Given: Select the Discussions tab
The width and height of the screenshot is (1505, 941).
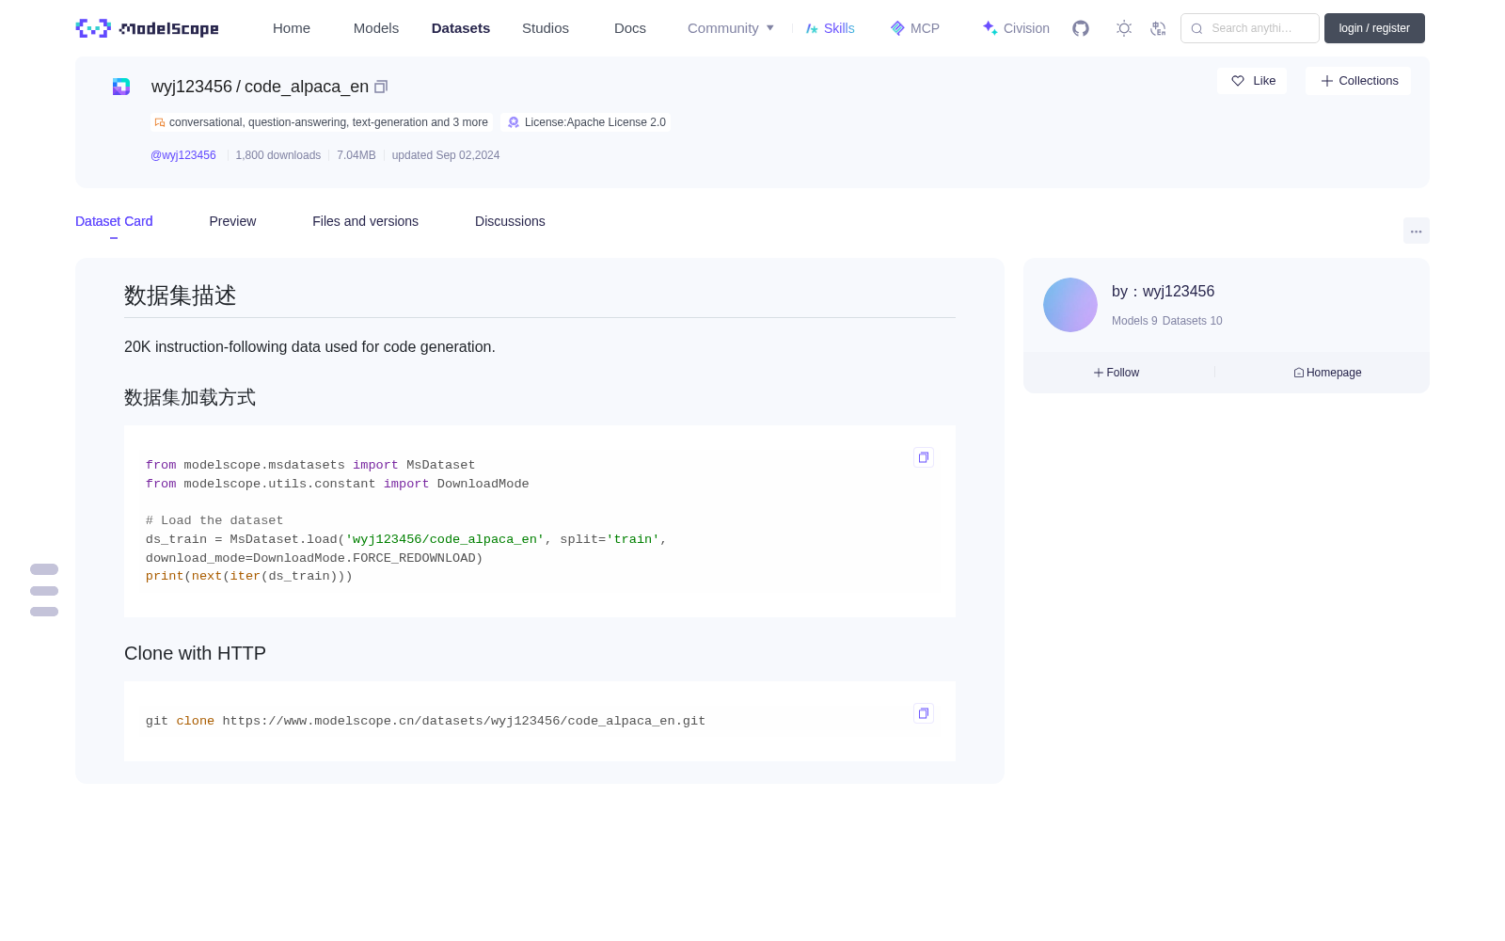Looking at the screenshot, I should coord(510,221).
